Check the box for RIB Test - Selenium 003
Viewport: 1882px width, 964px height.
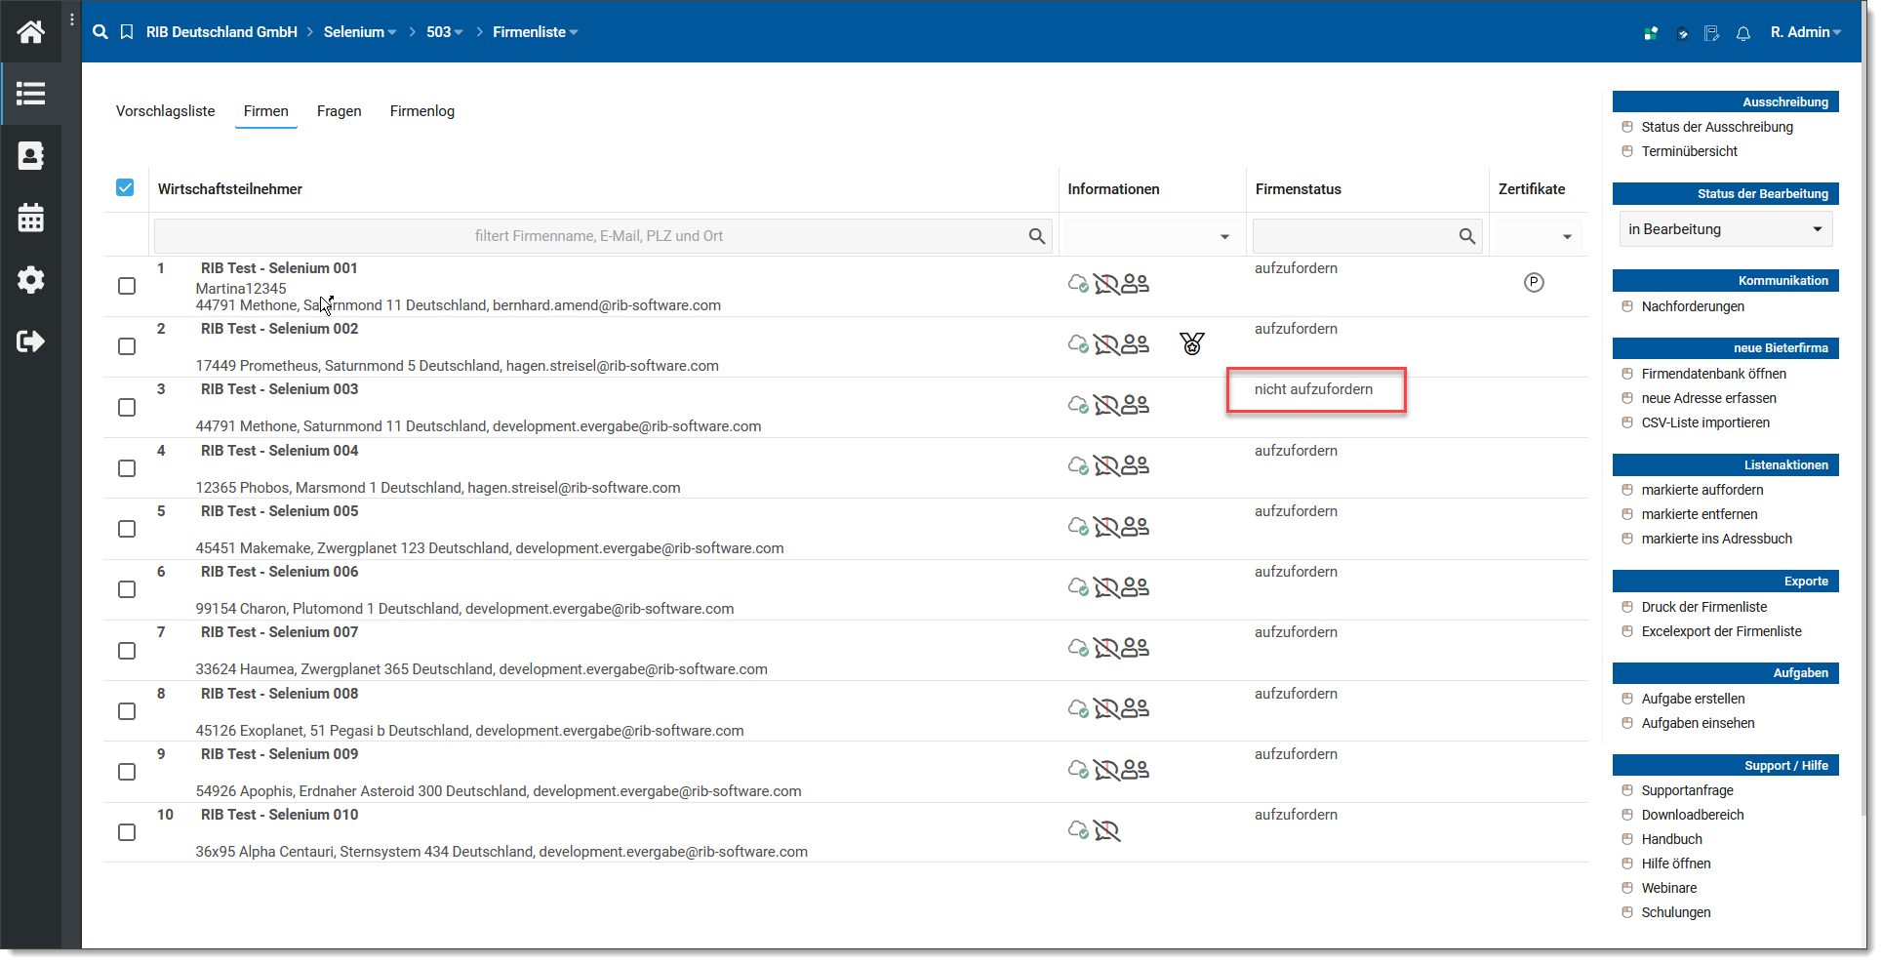click(127, 408)
